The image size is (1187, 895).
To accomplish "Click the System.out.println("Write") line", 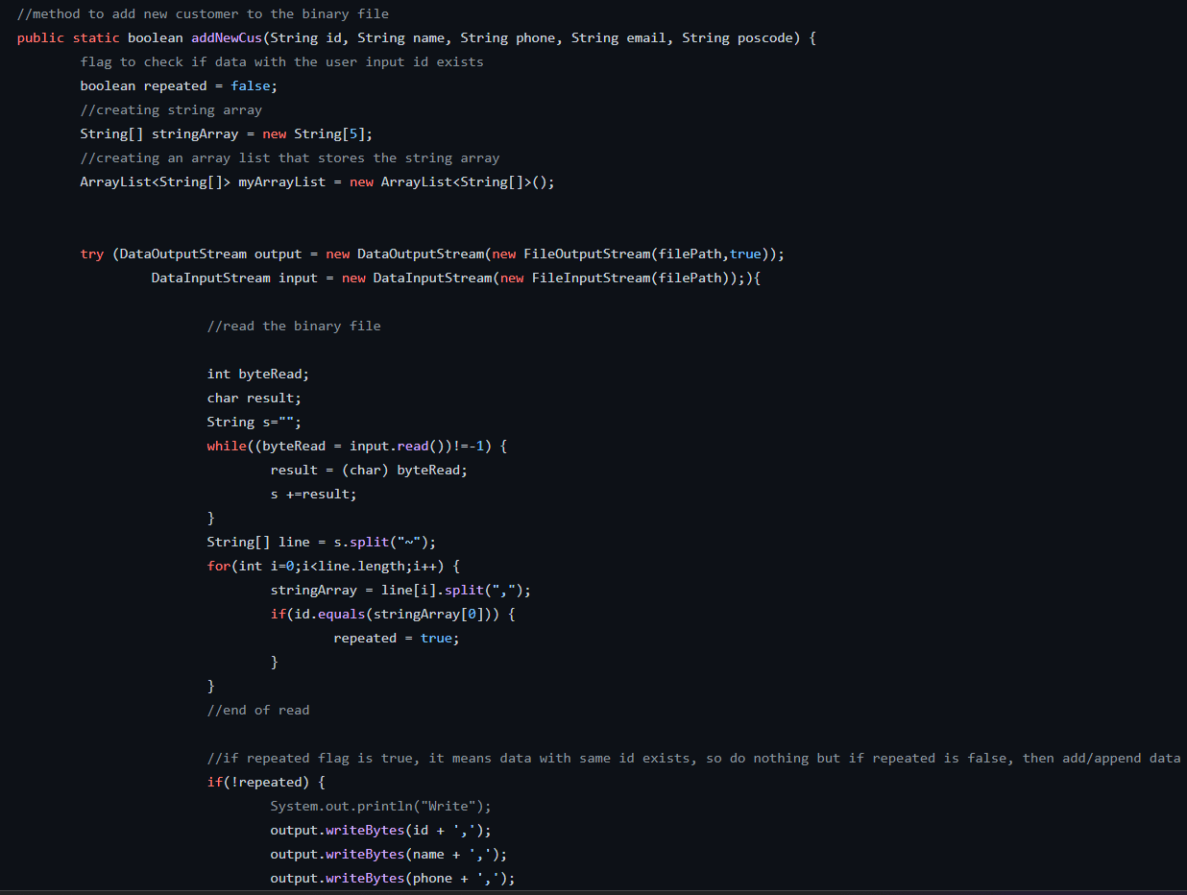I will click(x=380, y=806).
